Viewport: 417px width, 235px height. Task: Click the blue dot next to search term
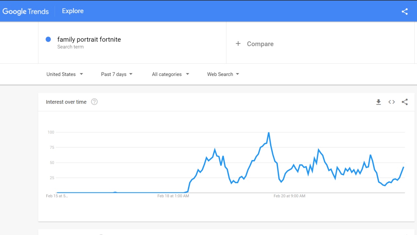point(48,39)
